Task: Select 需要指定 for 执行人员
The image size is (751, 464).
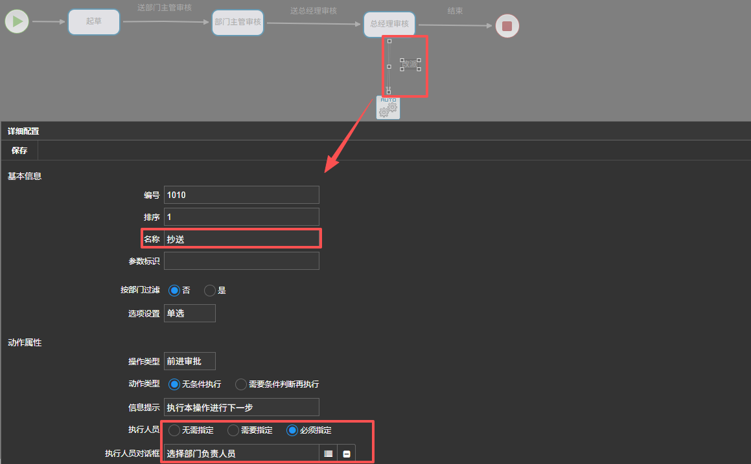Action: pyautogui.click(x=233, y=430)
